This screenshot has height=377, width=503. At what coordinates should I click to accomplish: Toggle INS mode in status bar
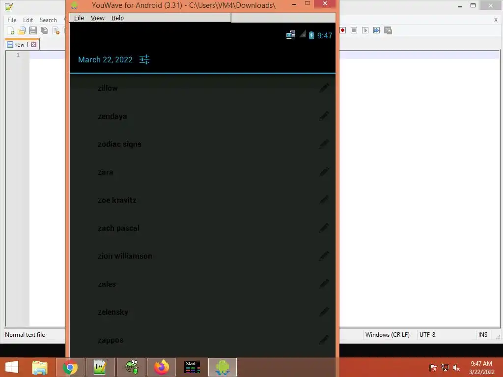(483, 335)
